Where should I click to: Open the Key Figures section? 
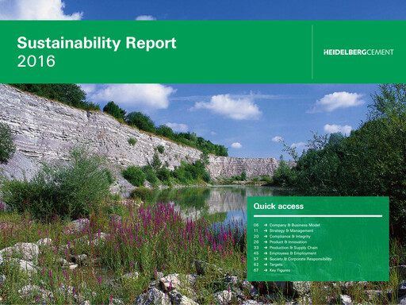(280, 270)
